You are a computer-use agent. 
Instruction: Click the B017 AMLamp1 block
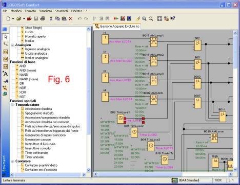pos(154,42)
